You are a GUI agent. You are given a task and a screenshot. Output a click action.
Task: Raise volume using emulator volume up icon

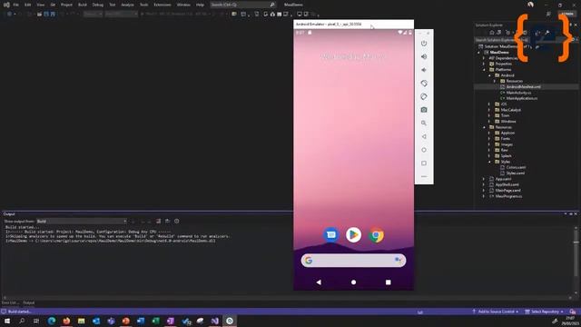pos(424,56)
